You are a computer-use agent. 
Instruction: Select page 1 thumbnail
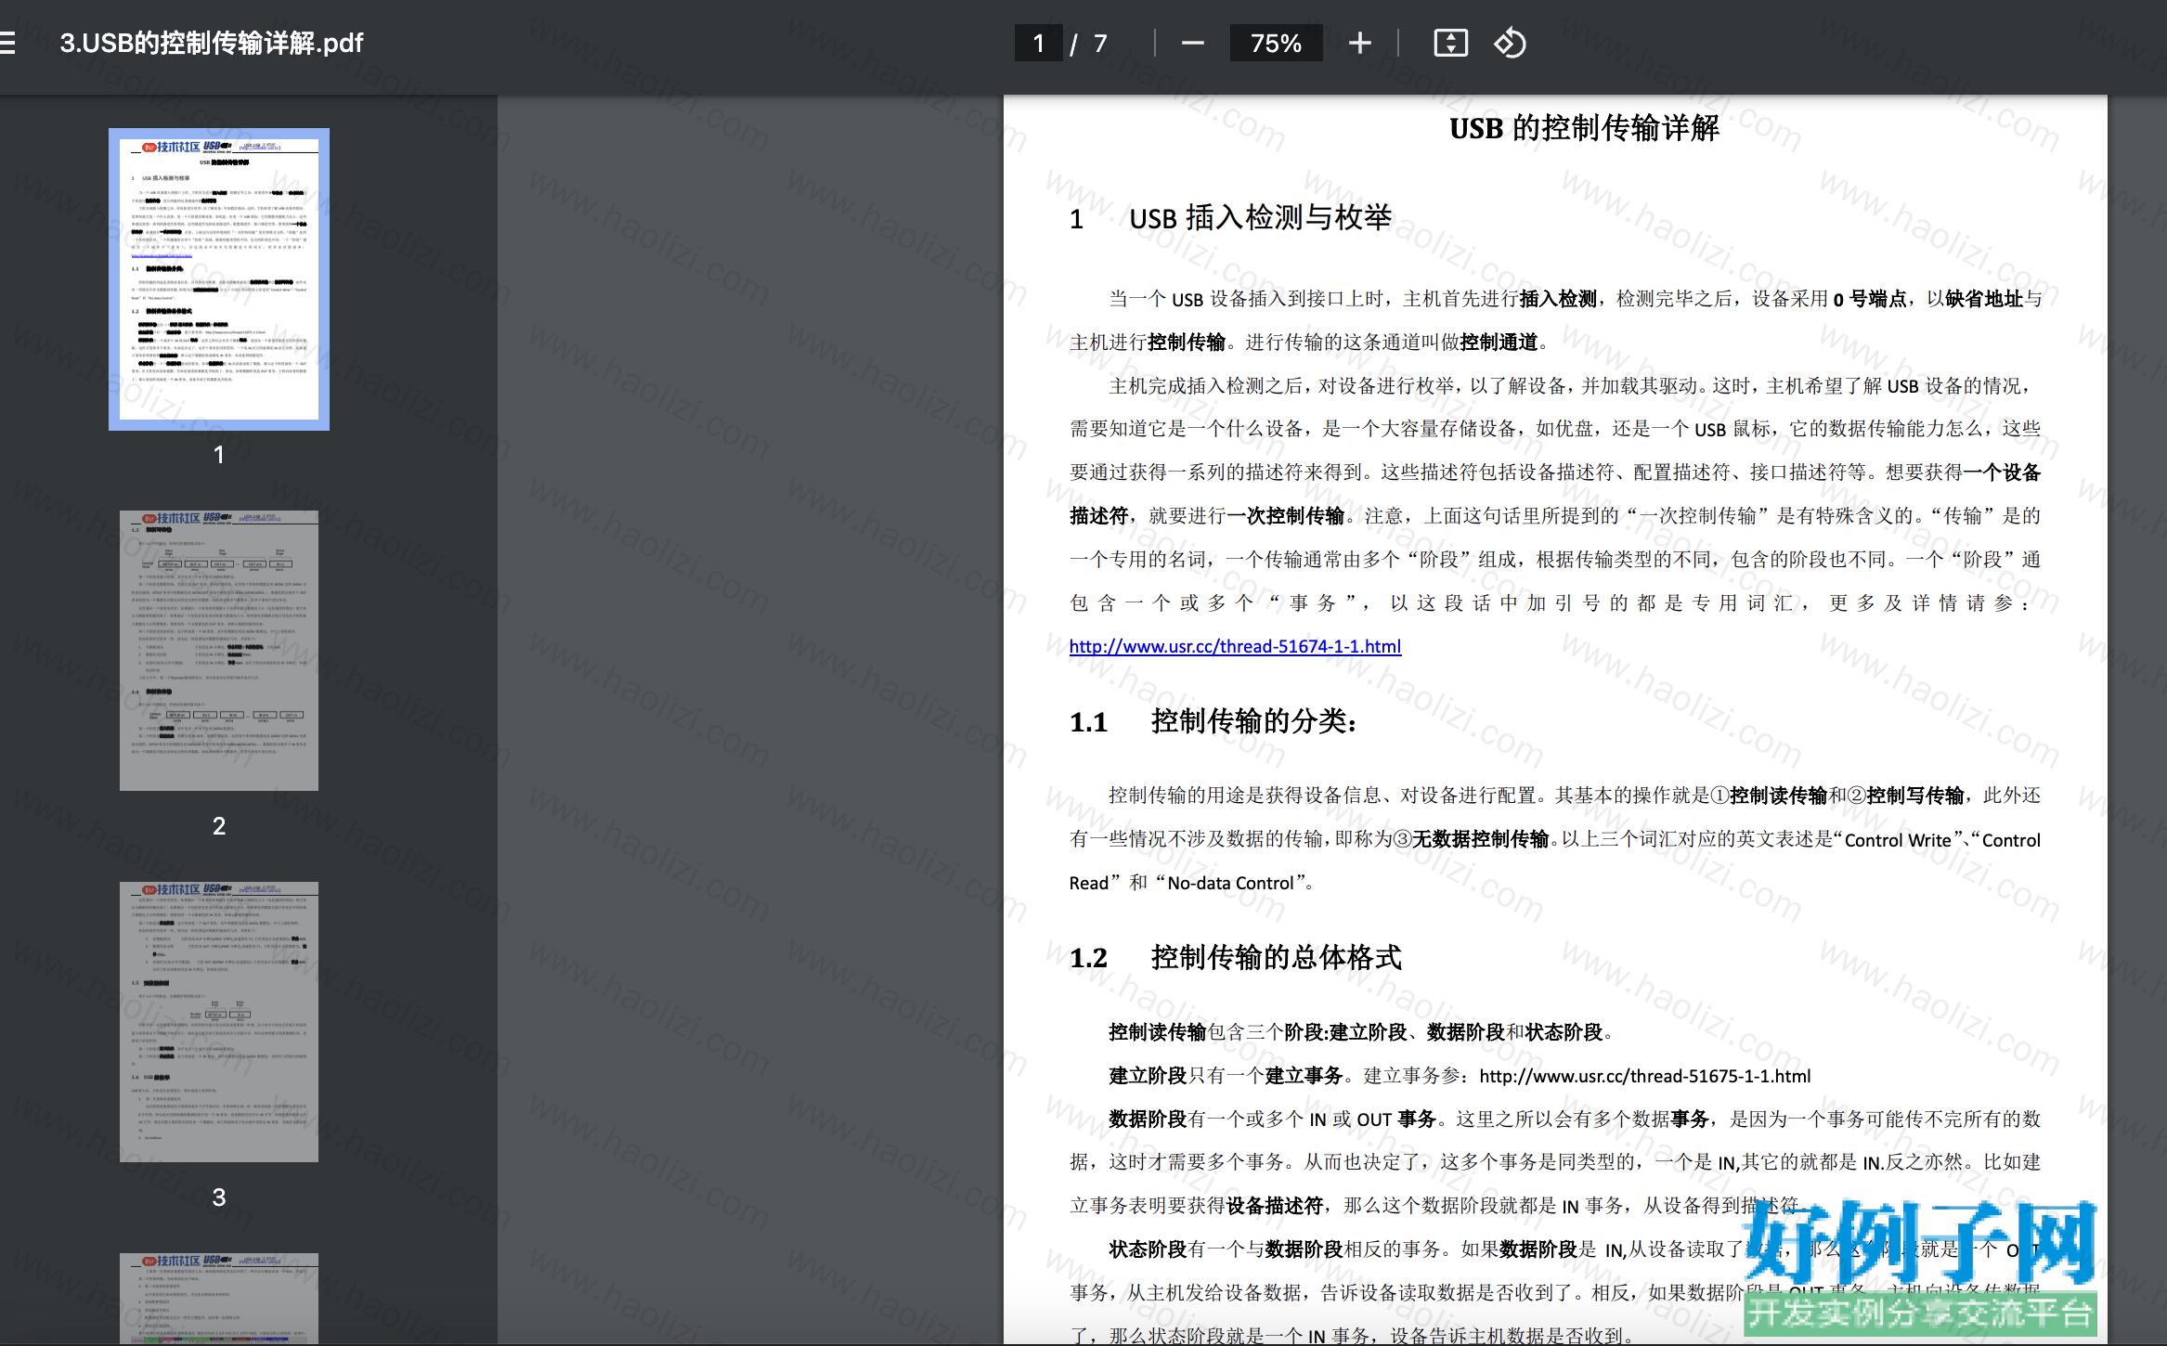pos(219,278)
